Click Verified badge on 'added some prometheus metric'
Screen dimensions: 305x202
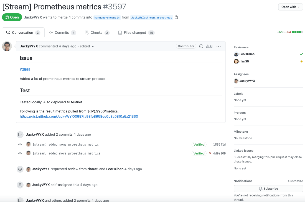(x=199, y=145)
